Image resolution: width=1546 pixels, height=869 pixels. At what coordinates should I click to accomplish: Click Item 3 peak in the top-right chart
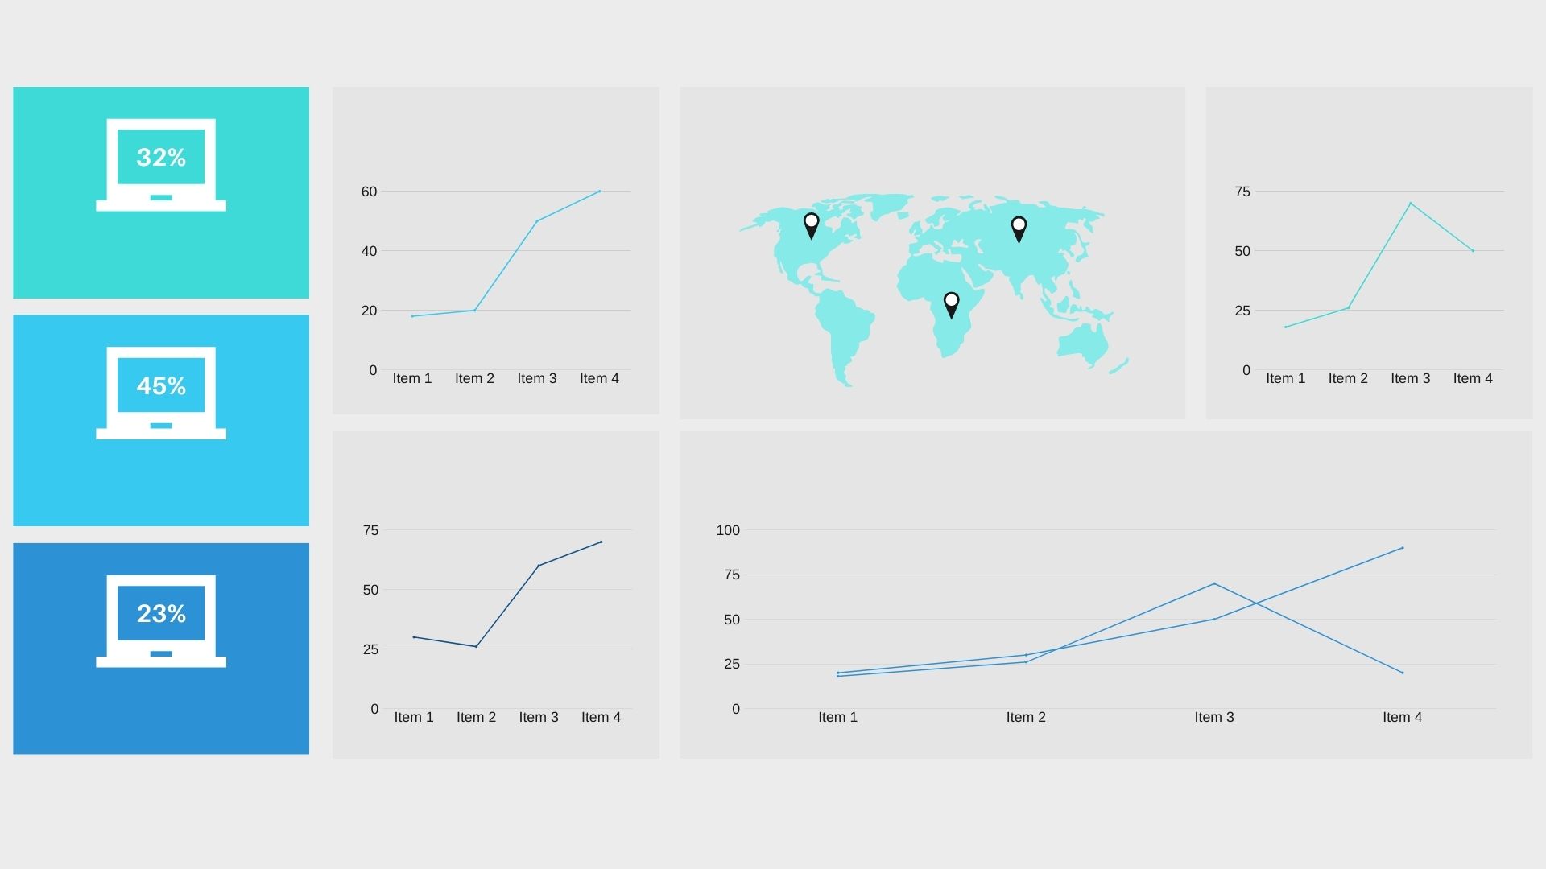click(x=1411, y=204)
